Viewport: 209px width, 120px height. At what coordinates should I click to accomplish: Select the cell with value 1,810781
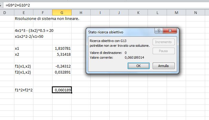point(62,48)
